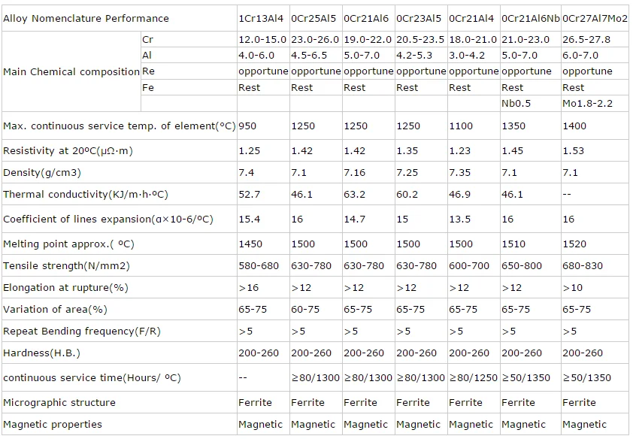This screenshot has height=439, width=633.
Task: Select the Nb0.5 cell
Action: 516,104
